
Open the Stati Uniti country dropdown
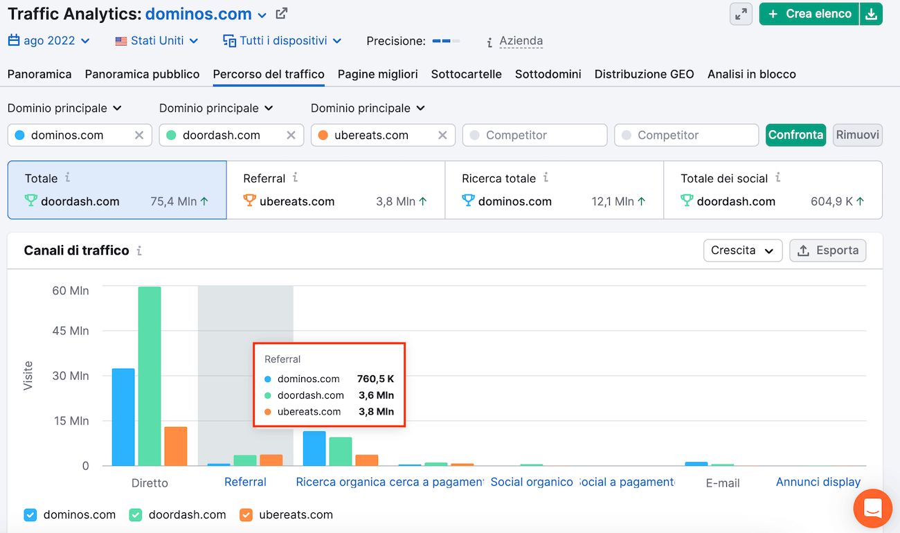[156, 41]
